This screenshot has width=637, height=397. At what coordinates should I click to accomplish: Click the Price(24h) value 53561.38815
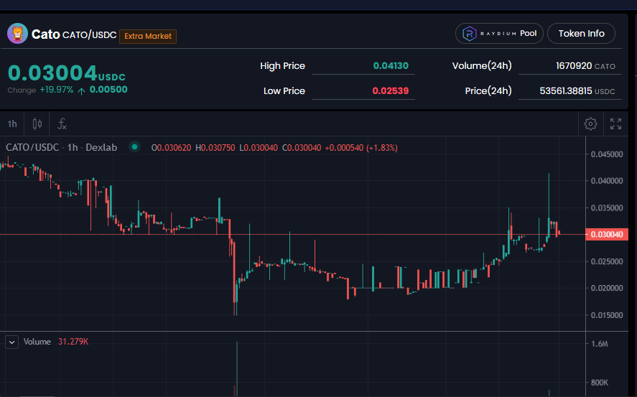565,91
